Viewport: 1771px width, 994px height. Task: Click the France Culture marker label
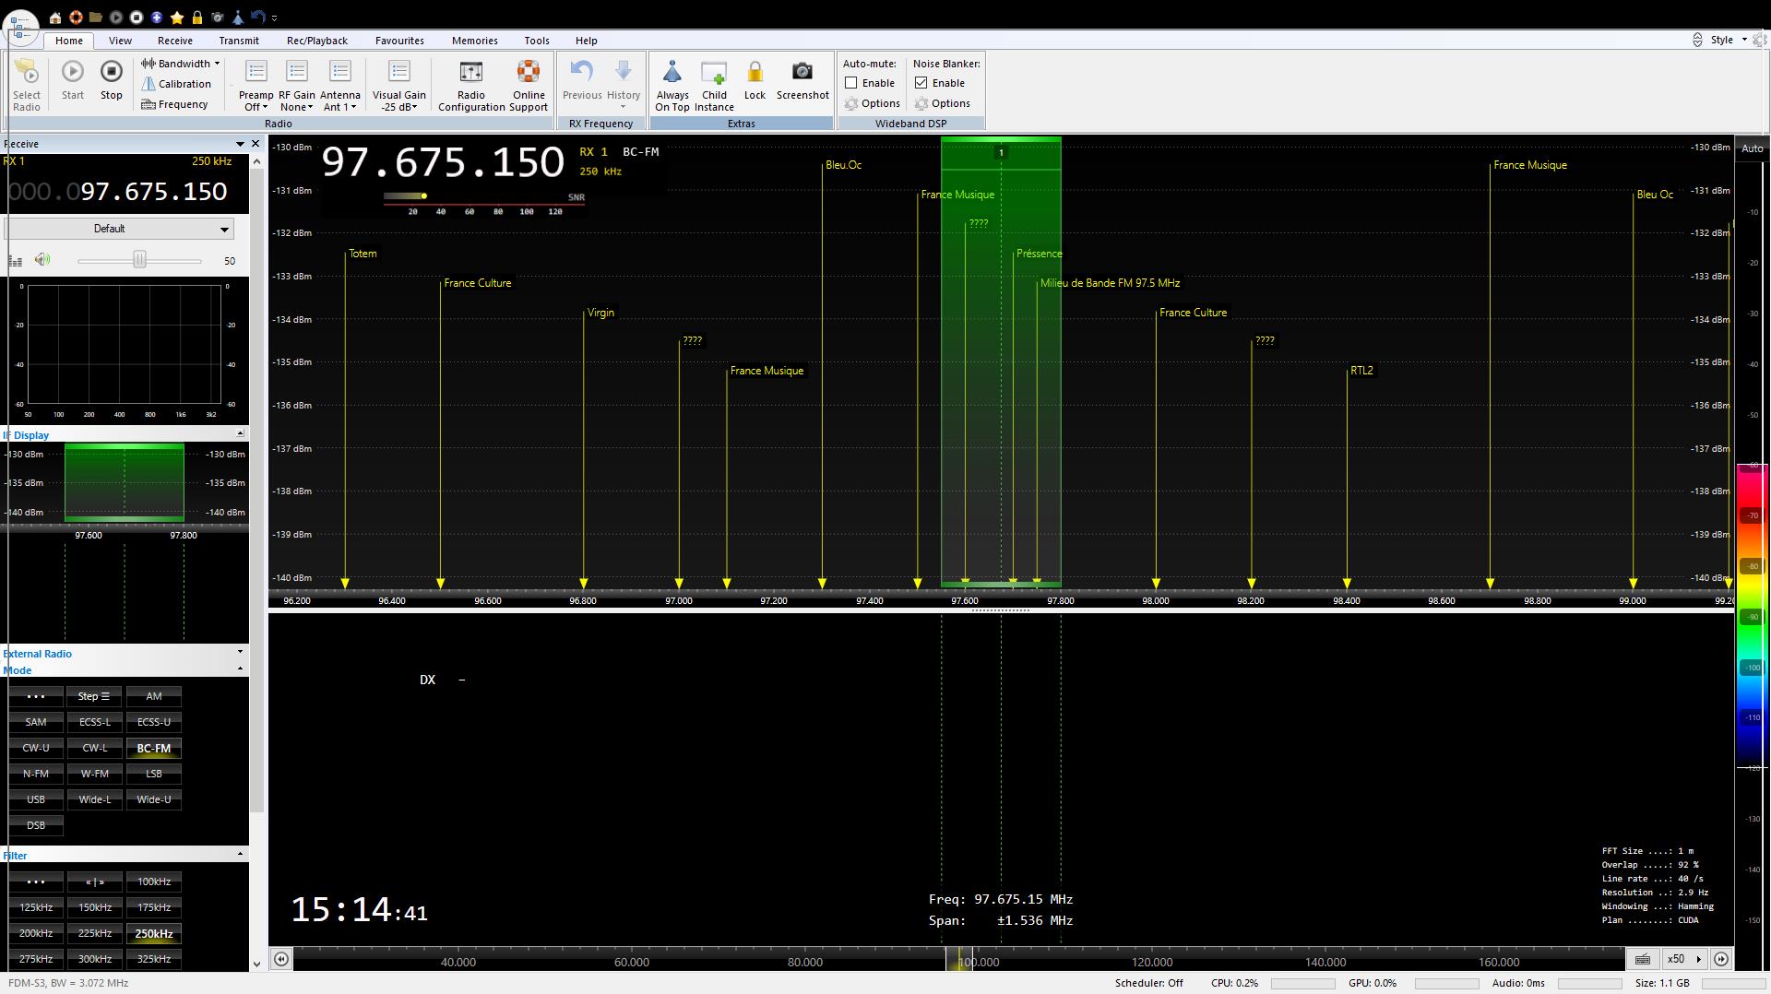[477, 283]
